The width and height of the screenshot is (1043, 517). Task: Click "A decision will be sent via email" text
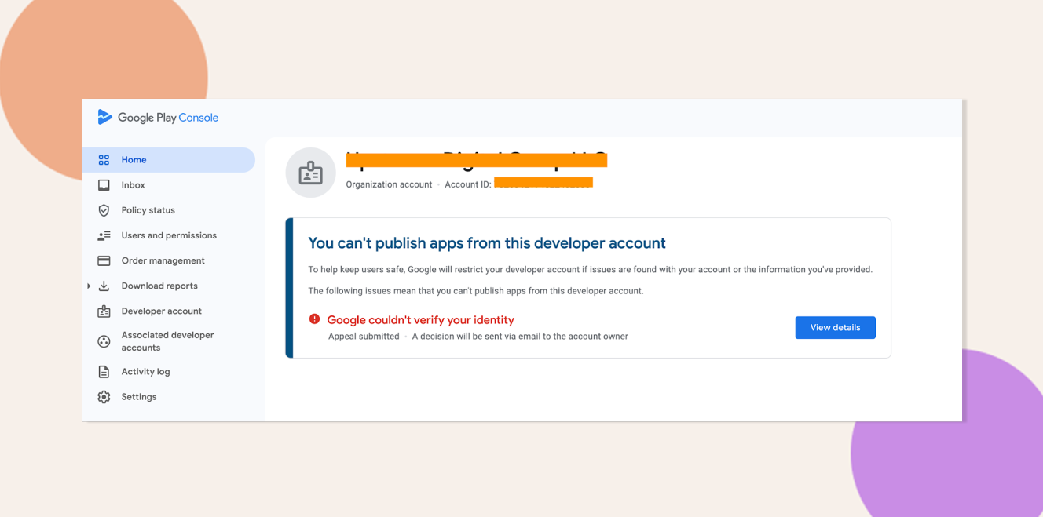pyautogui.click(x=520, y=337)
